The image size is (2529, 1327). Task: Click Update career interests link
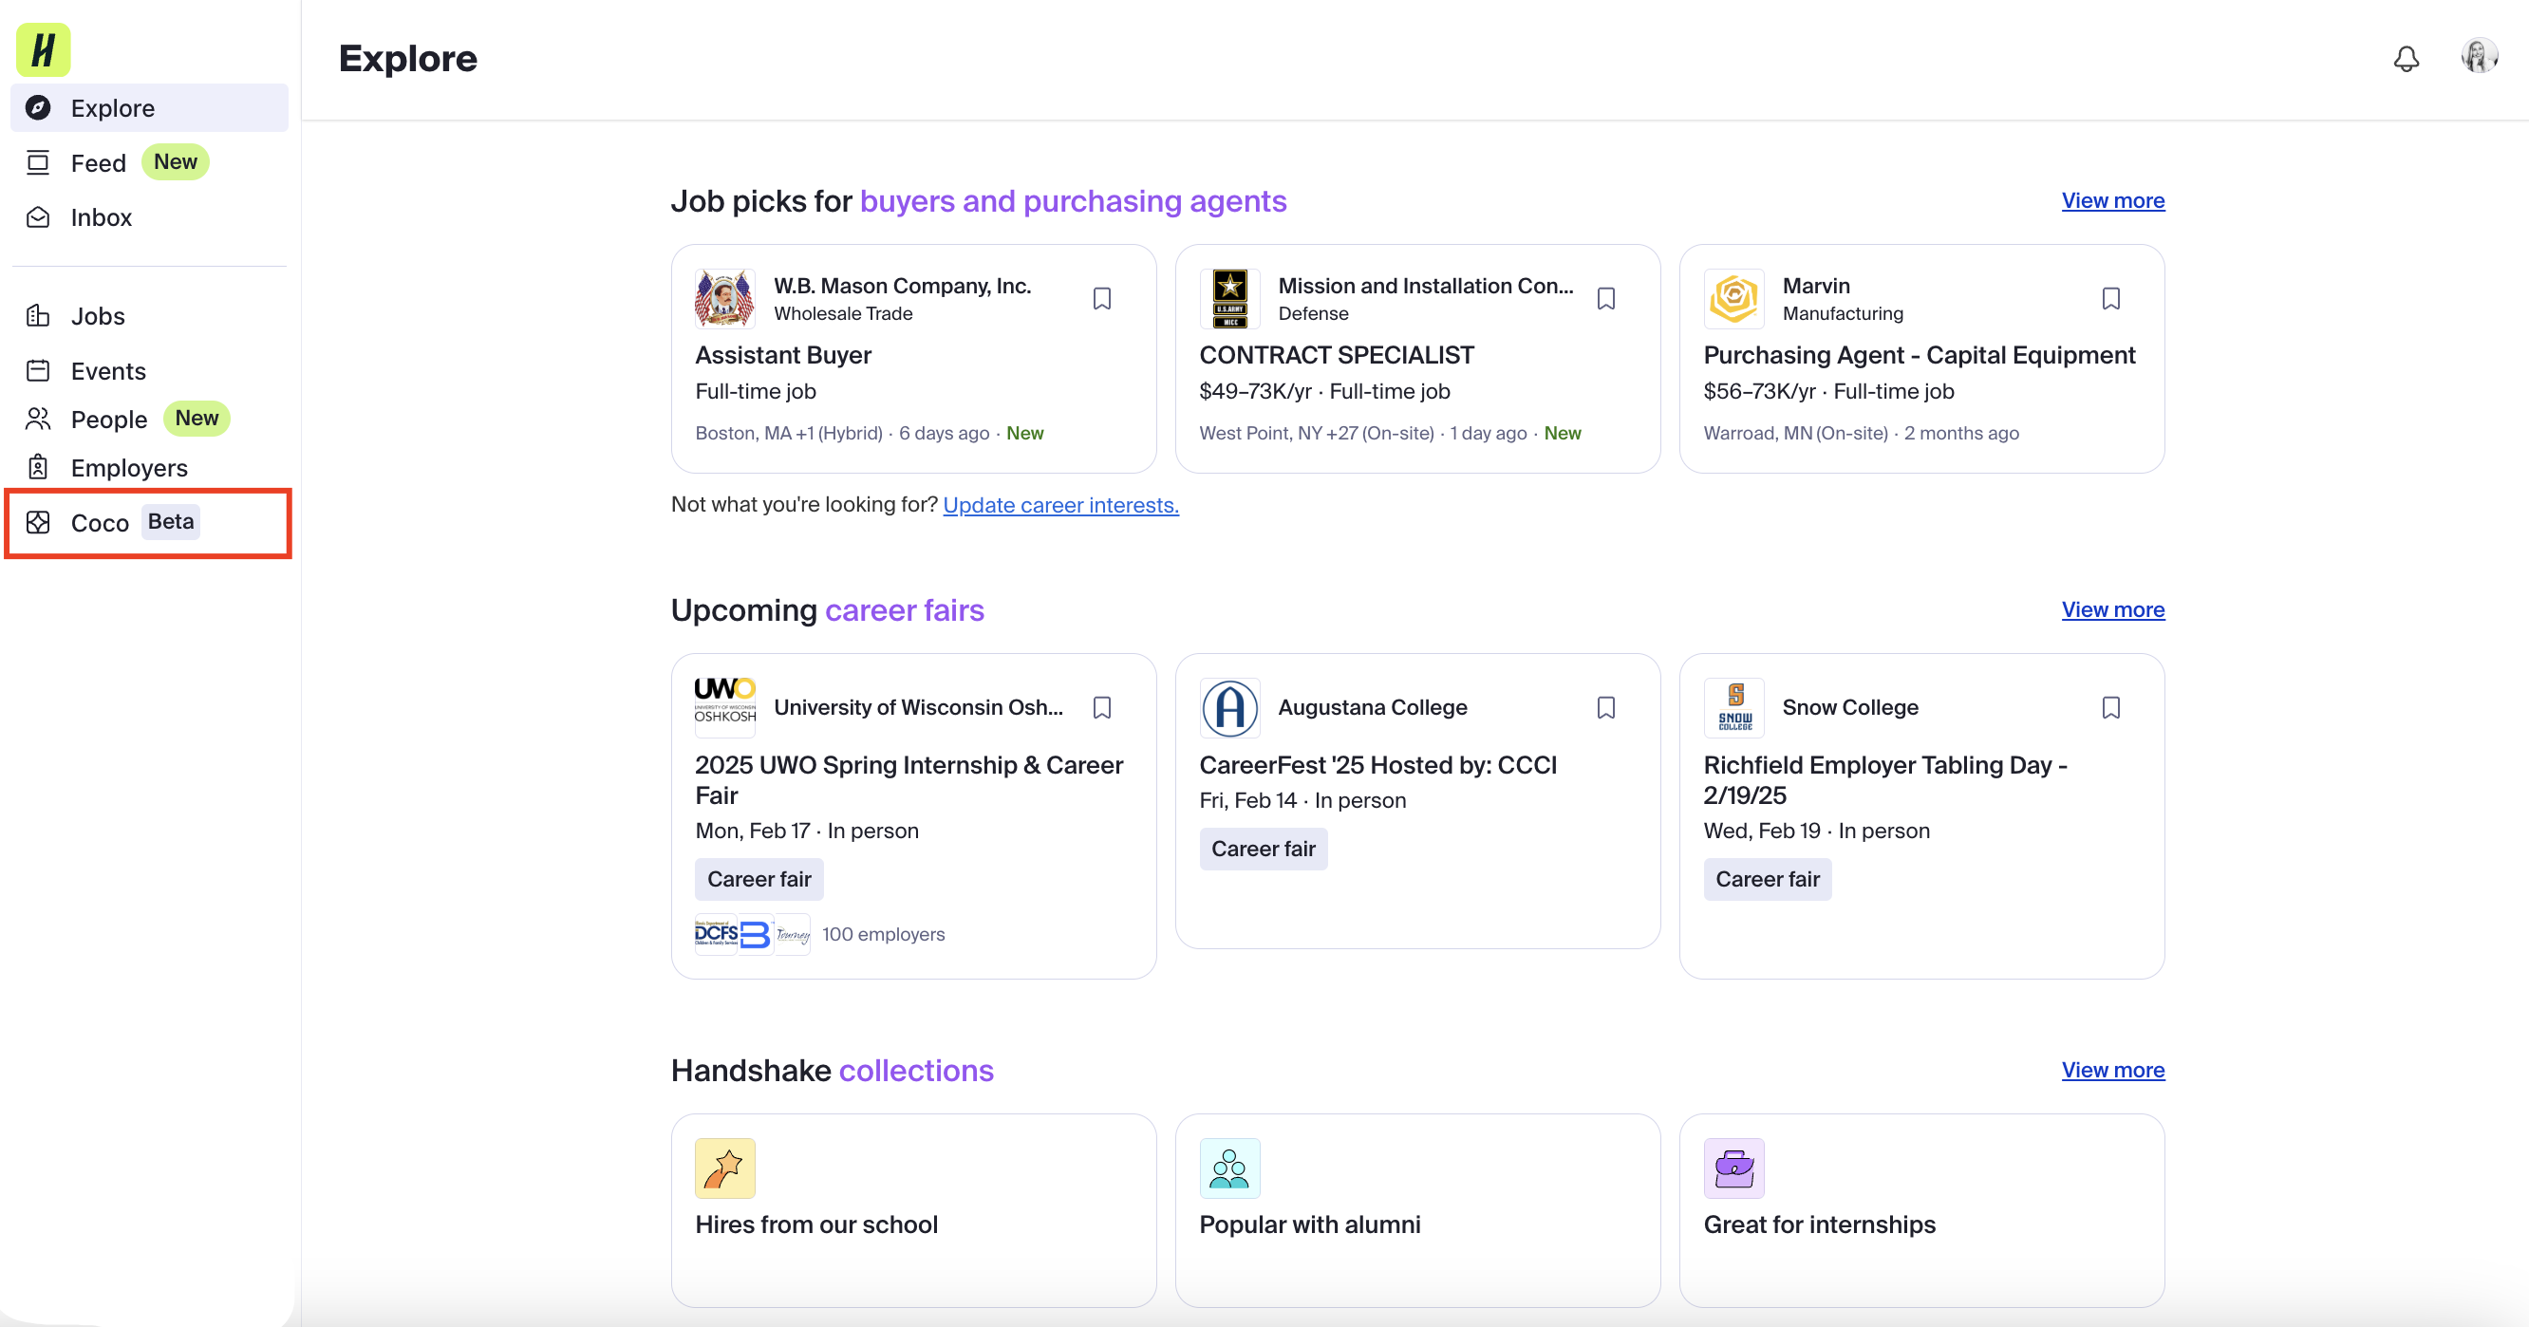pyautogui.click(x=1060, y=504)
